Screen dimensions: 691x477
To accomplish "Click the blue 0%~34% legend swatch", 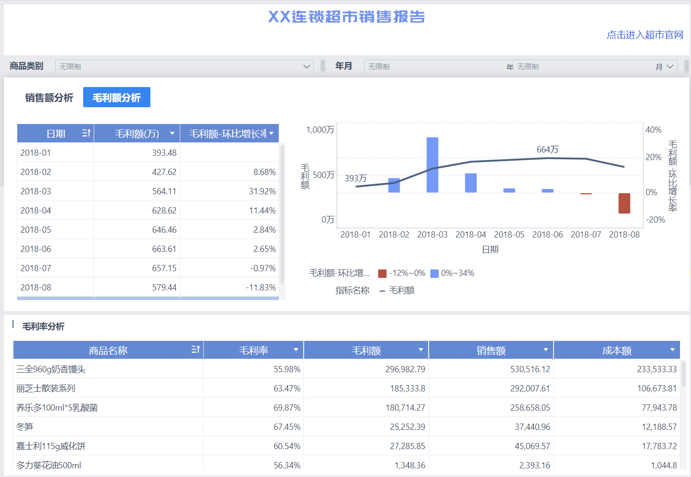I will [x=434, y=274].
